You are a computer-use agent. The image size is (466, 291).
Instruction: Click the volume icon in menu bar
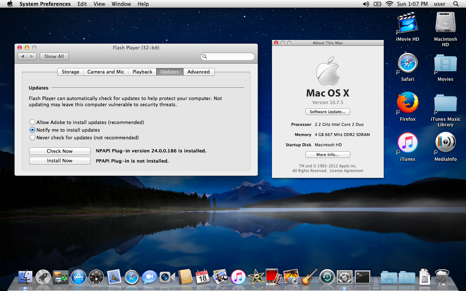366,4
